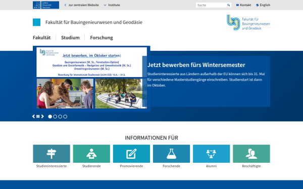The height and width of the screenshot is (189, 303).
Task: Click the Beschäftigte people tile
Action: click(x=251, y=154)
